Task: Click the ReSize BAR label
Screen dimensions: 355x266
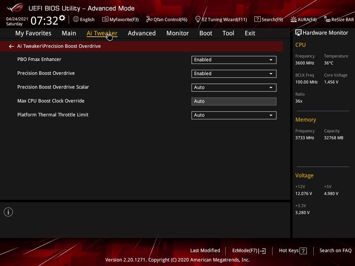Action: [x=343, y=20]
